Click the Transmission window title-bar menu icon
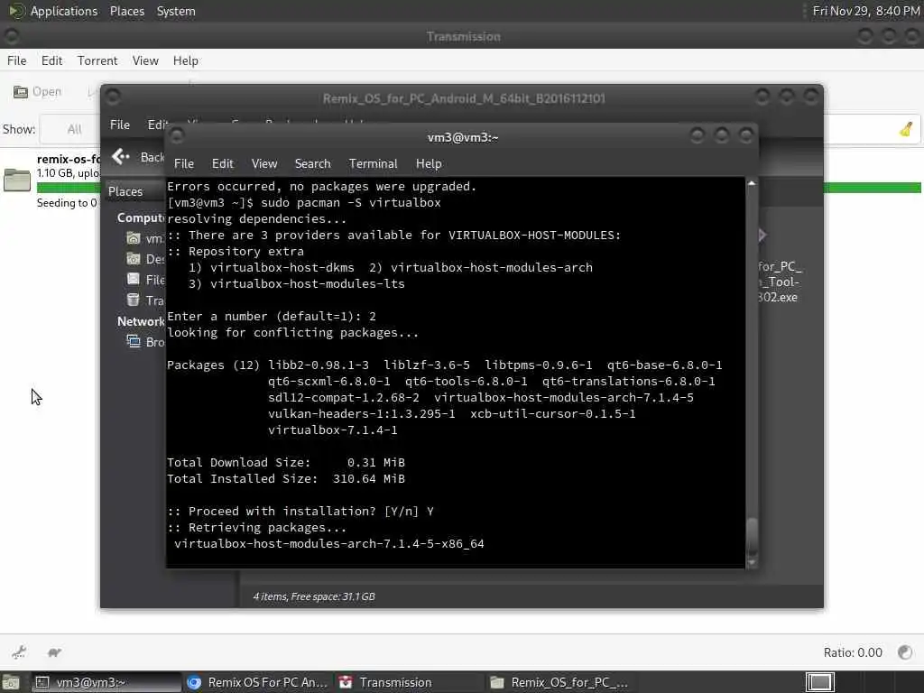This screenshot has height=693, width=924. click(x=11, y=36)
